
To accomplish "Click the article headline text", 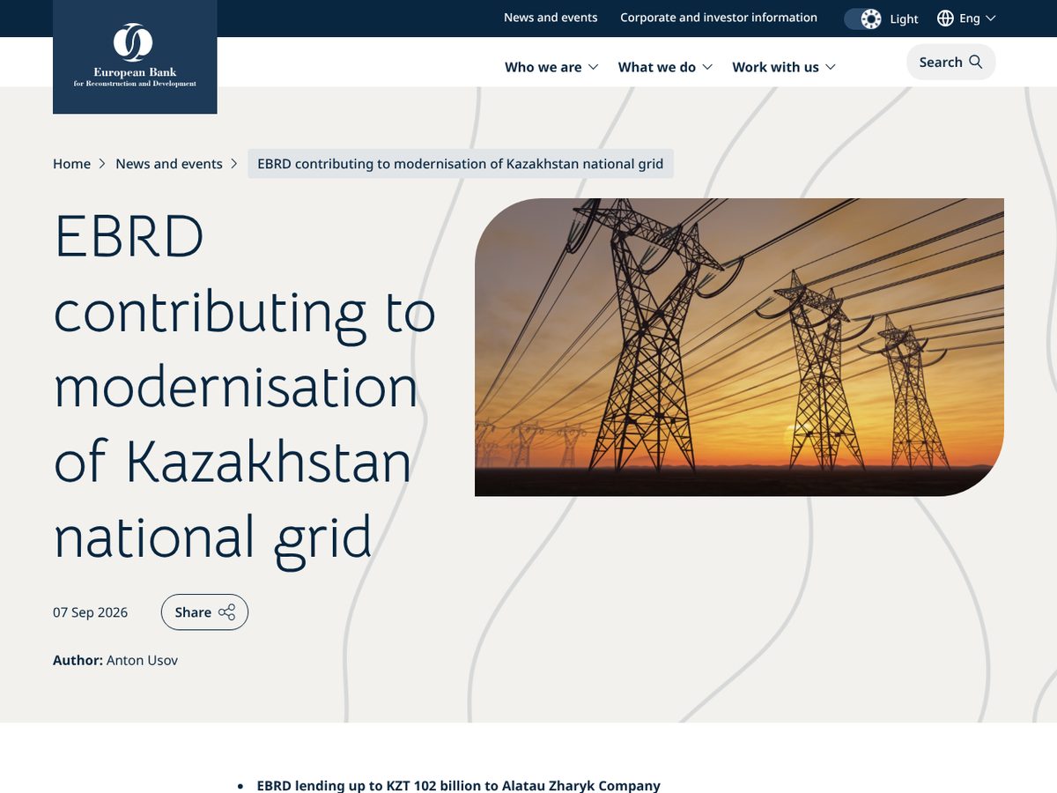I will [245, 387].
